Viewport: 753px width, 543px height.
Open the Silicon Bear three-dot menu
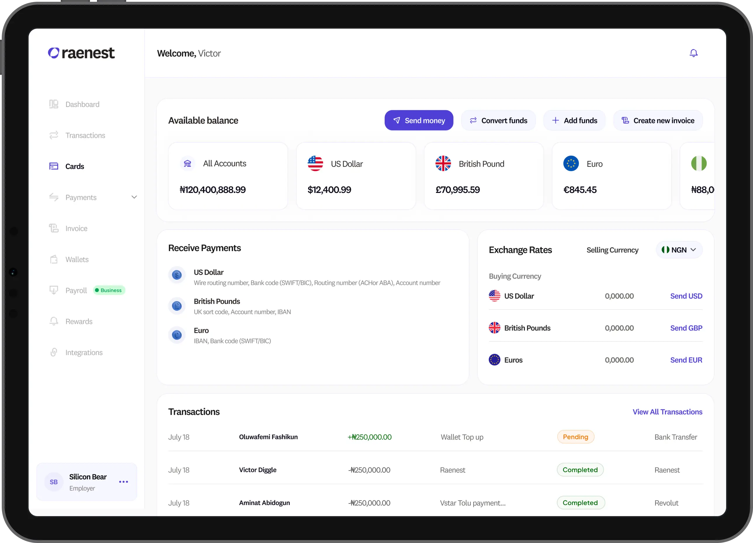pyautogui.click(x=124, y=482)
